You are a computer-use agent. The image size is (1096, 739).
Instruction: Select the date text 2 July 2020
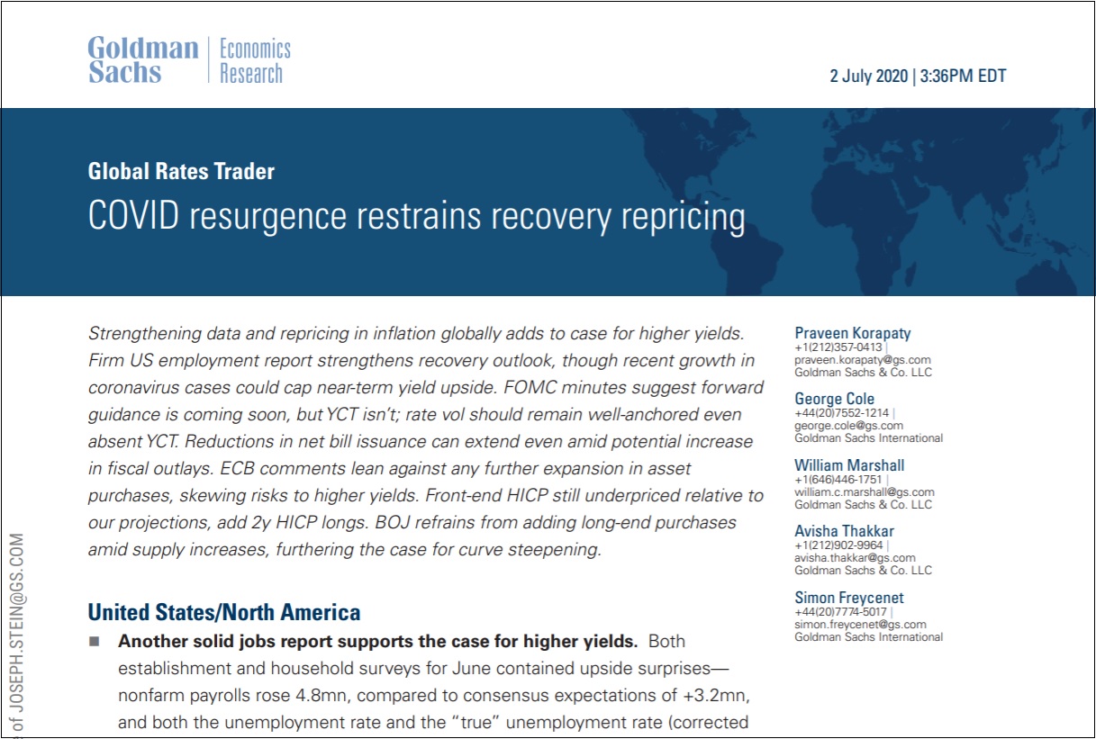pyautogui.click(x=868, y=77)
